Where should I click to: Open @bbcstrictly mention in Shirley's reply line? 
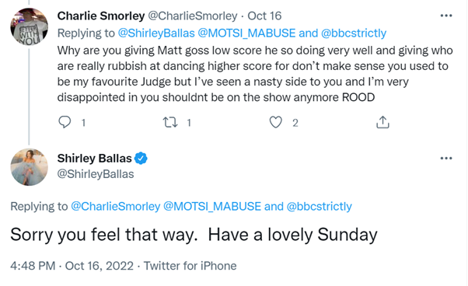click(320, 207)
